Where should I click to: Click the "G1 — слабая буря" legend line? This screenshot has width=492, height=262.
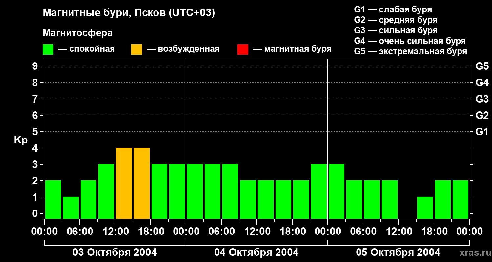click(x=393, y=9)
